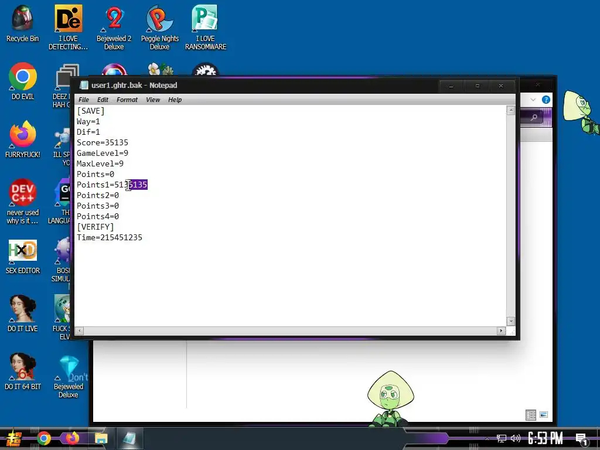Switch Explorer to details view icon
Screen dimensions: 600x450
click(531, 415)
